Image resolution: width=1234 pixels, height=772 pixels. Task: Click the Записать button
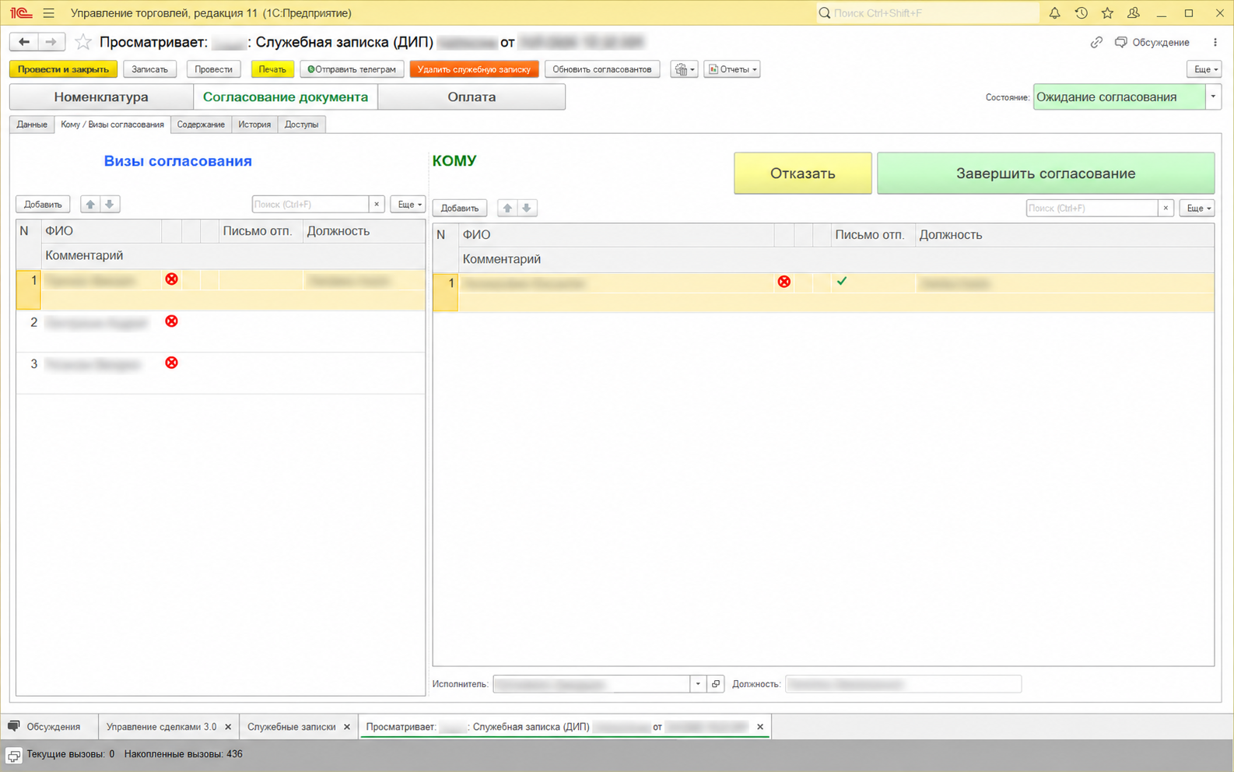coord(150,69)
